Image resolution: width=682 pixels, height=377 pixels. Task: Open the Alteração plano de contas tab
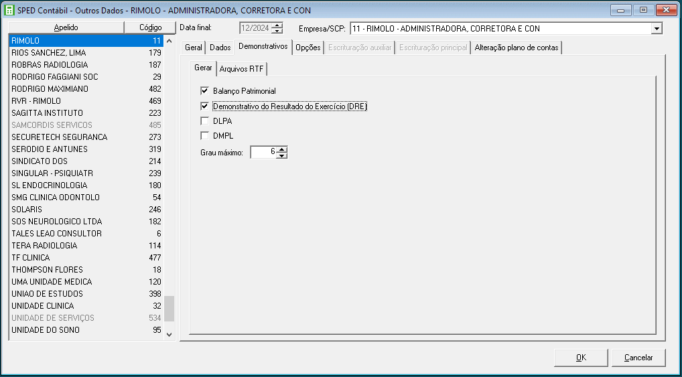click(517, 48)
